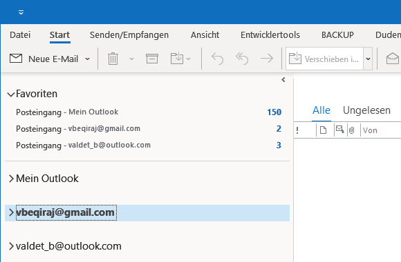
Task: Open the Quick Access Toolbar customize arrow
Action: coord(21,12)
